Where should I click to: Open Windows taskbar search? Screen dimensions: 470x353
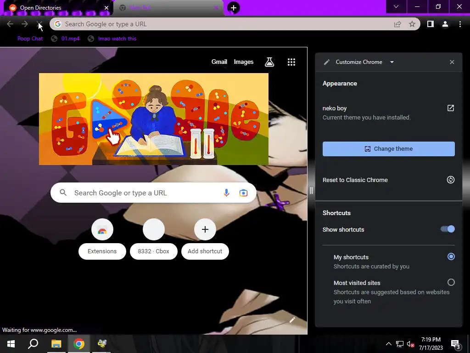[33, 344]
